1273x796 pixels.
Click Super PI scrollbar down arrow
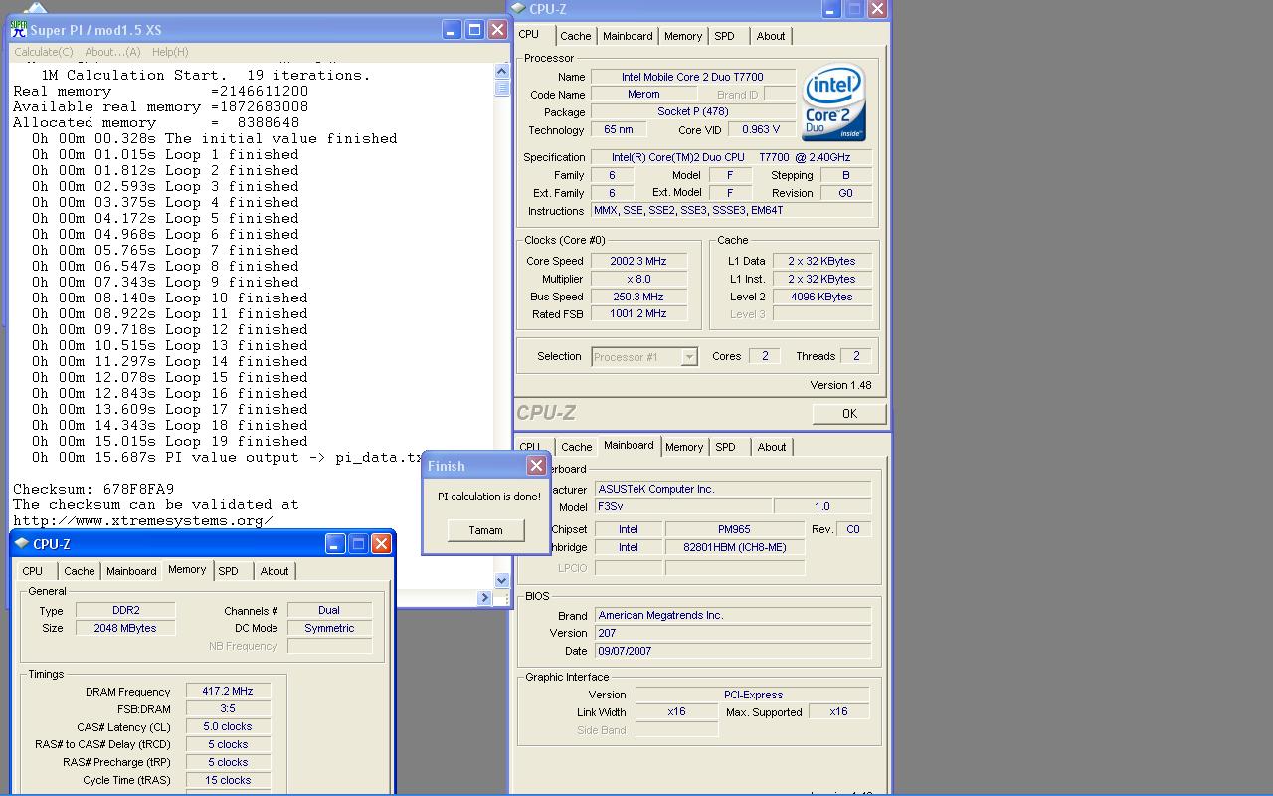[x=501, y=580]
